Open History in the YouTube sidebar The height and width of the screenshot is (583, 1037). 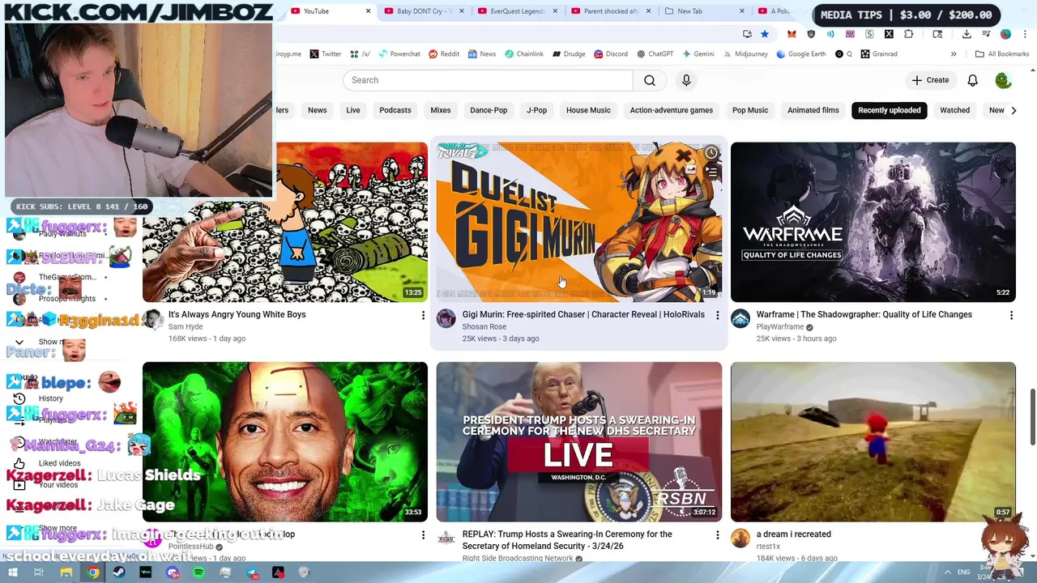click(x=50, y=398)
